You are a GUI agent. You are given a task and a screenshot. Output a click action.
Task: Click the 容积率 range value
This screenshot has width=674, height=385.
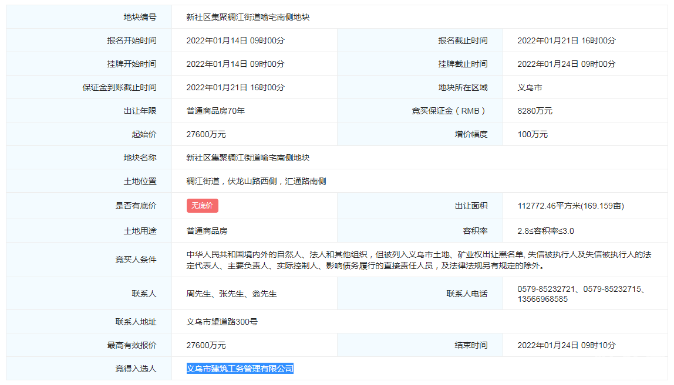point(545,231)
